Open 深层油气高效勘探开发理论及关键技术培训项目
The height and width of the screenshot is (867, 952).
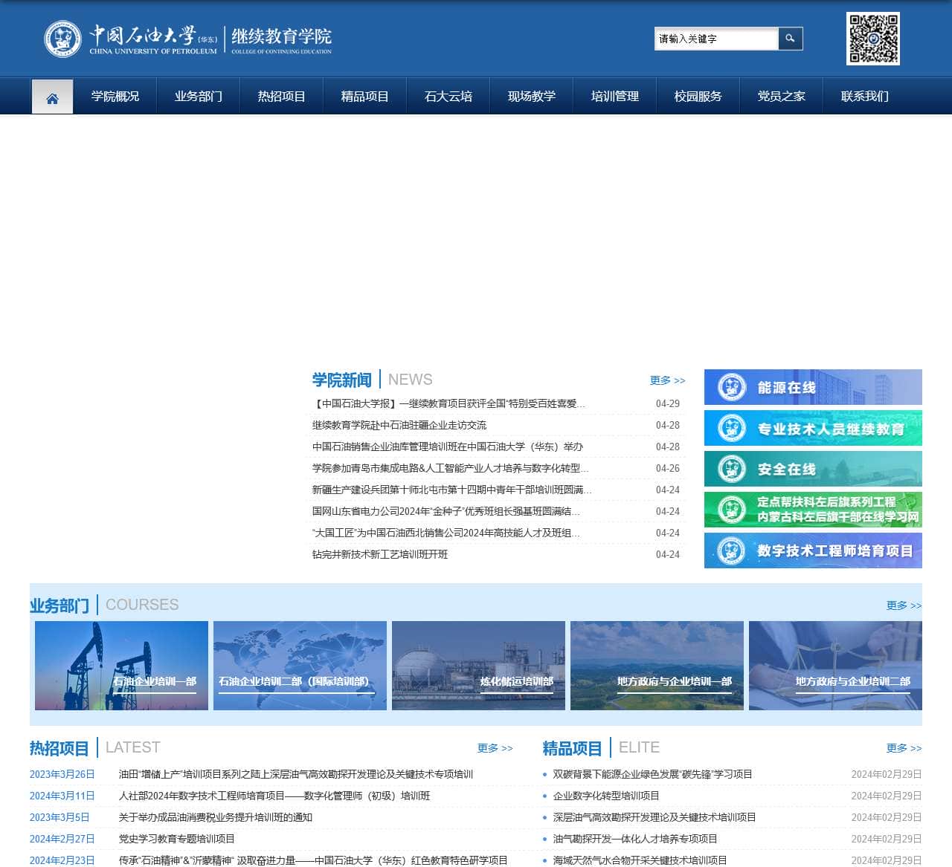(654, 817)
